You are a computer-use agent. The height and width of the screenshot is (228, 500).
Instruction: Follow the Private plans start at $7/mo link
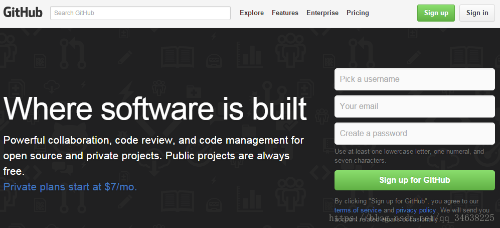pos(70,187)
